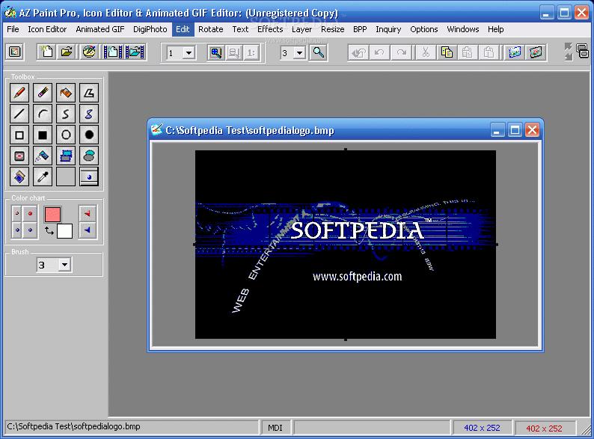Select the spray can airbrush tool

pyautogui.click(x=43, y=156)
